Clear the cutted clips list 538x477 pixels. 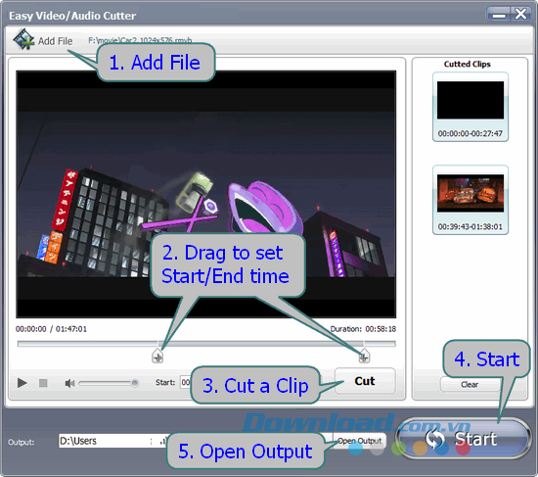[470, 385]
